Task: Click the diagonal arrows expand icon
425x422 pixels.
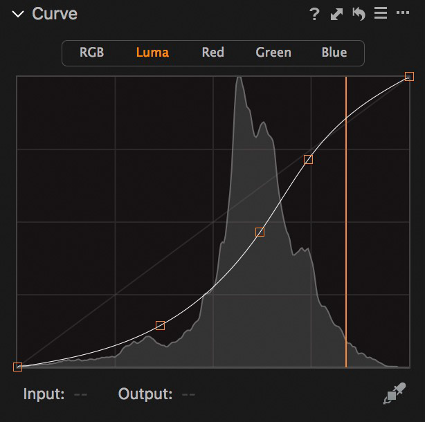Action: point(336,14)
